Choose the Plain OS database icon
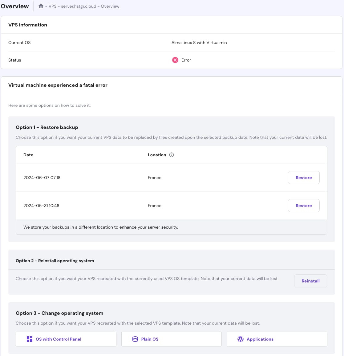 [x=135, y=339]
